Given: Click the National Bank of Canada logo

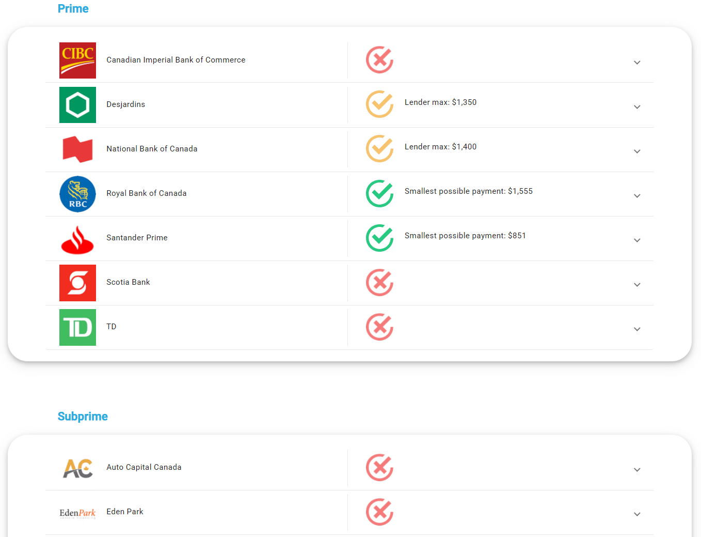Looking at the screenshot, I should pos(77,149).
